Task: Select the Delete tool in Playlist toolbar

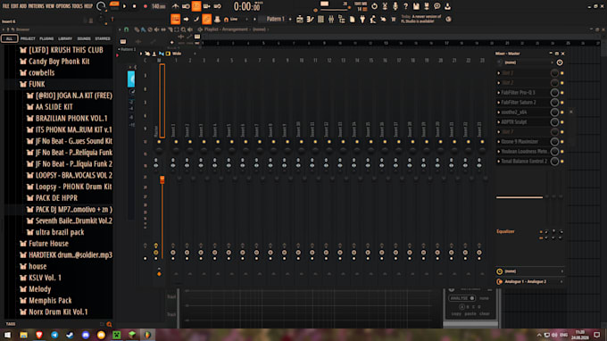Action: 150,29
